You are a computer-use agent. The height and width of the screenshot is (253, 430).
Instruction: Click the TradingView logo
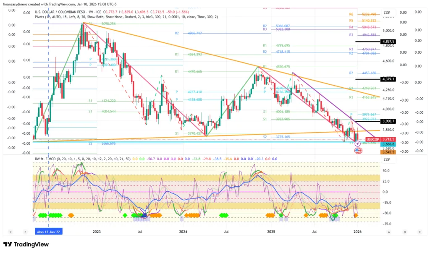[x=27, y=245]
